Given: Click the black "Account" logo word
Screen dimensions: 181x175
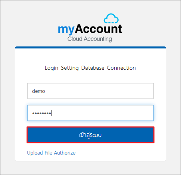Looking at the screenshot, I should (98, 29).
